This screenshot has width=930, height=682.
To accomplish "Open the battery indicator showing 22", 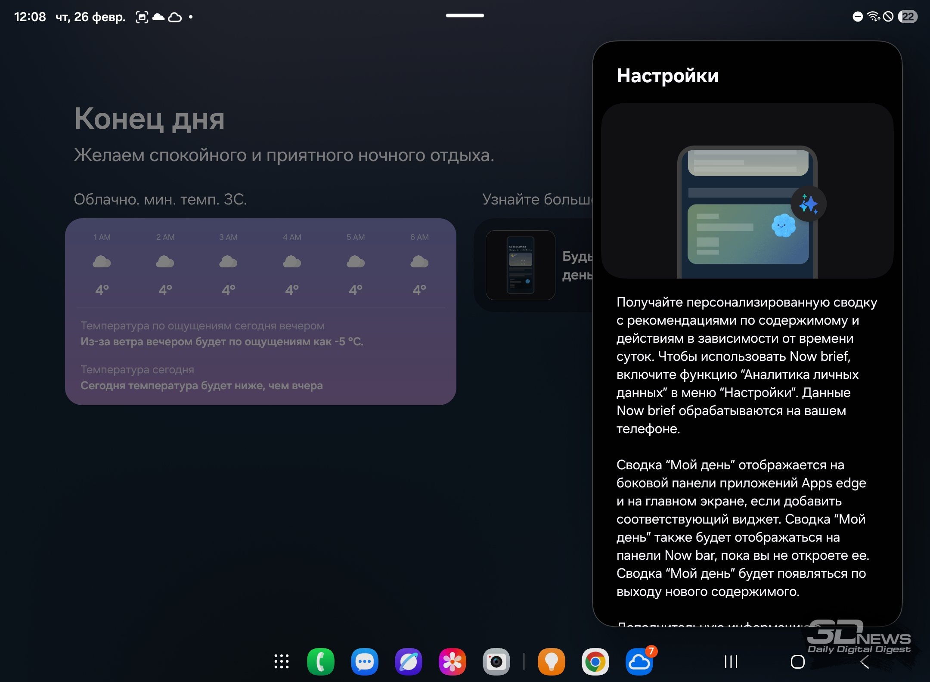I will click(x=908, y=16).
